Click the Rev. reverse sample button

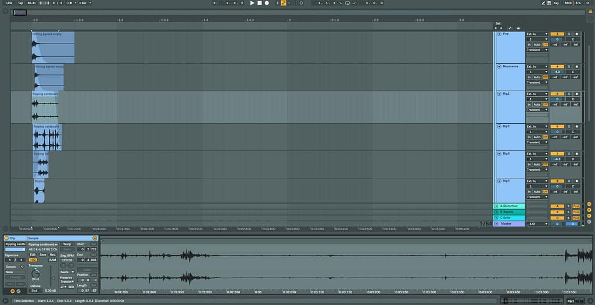pos(52,254)
